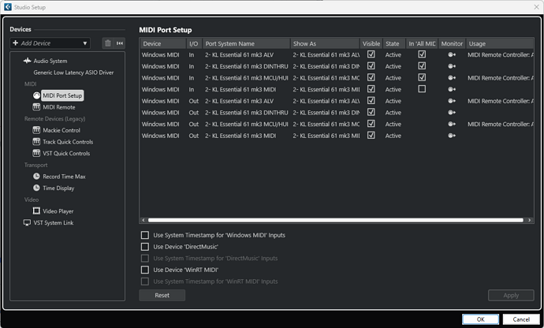The width and height of the screenshot is (544, 328).
Task: Select VST Quick Controls tree item
Action: [66, 153]
